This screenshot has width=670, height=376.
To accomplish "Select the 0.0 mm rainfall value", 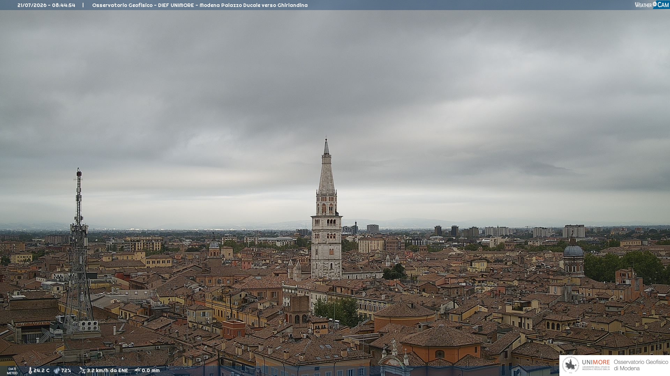I will tap(151, 370).
